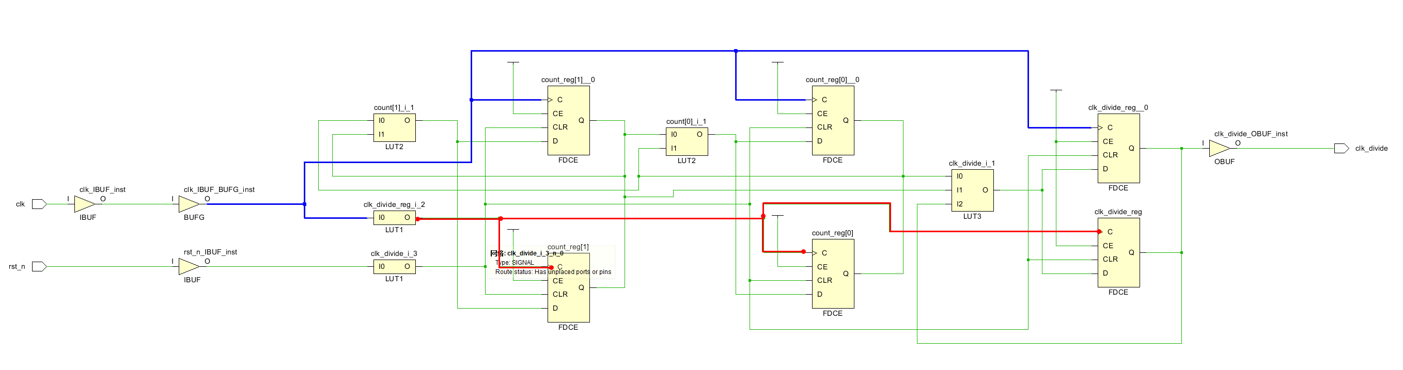Click the CLR pin of clk_divide_reg
1403x370 pixels.
click(x=1110, y=260)
